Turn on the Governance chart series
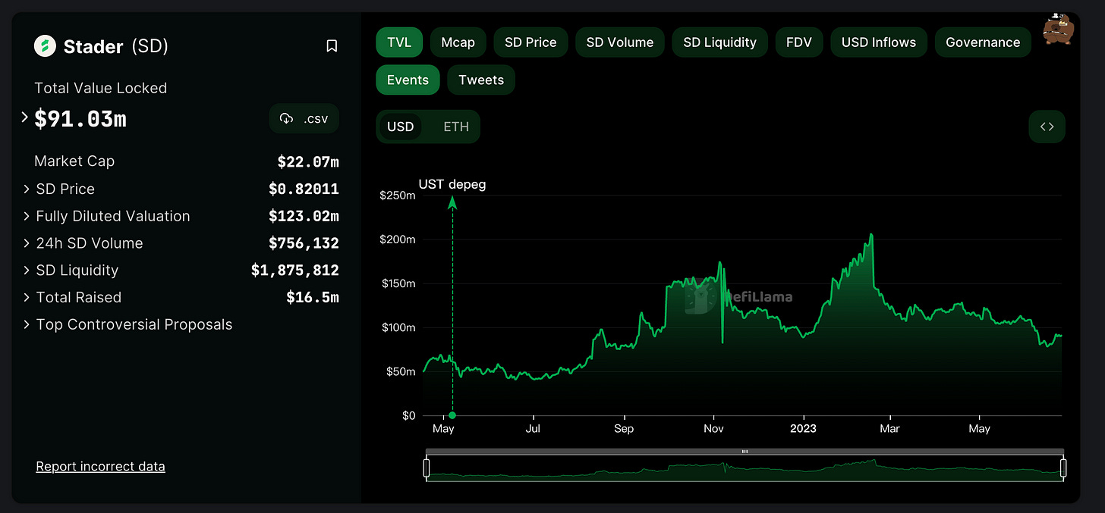This screenshot has width=1105, height=513. click(x=983, y=42)
